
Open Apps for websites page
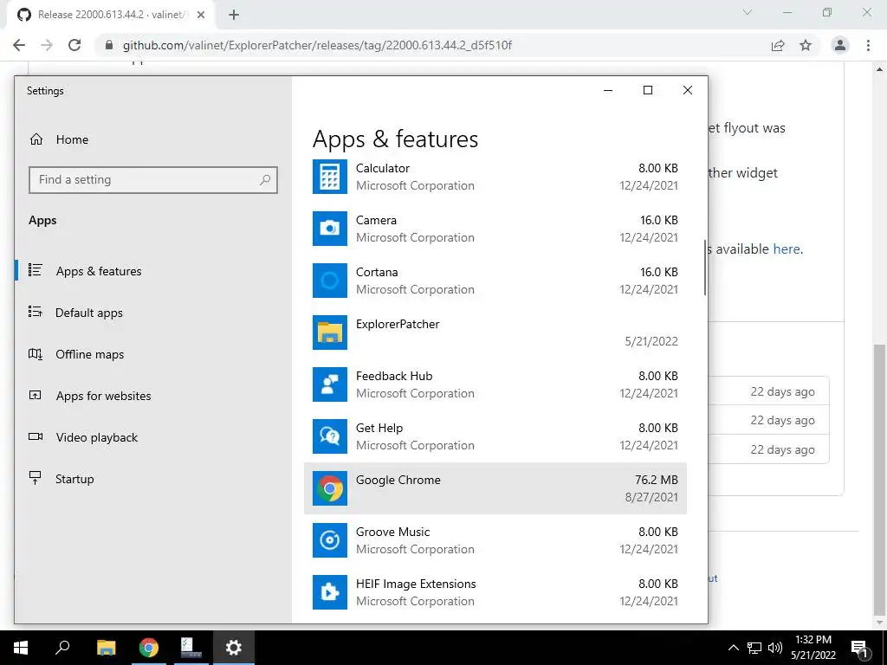tap(103, 396)
